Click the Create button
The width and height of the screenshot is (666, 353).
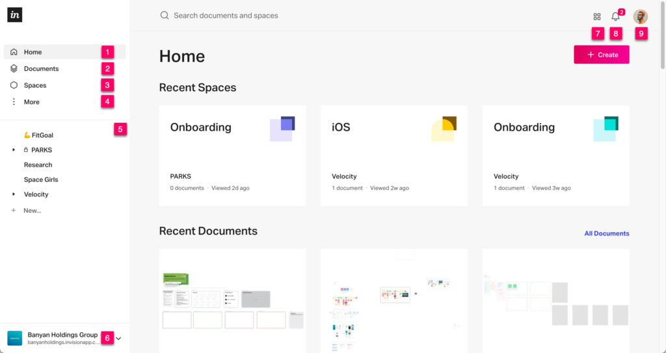(x=602, y=55)
